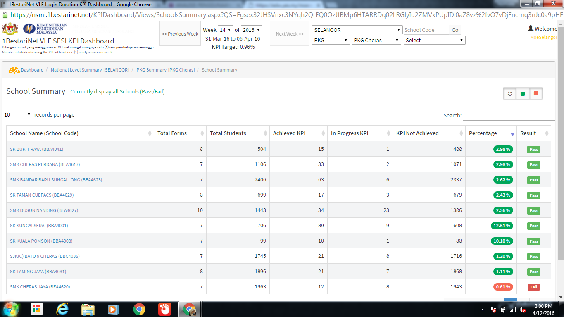Image resolution: width=564 pixels, height=317 pixels.
Task: Open SK SUNGAI SERAI (BBA4001) link
Action: pyautogui.click(x=39, y=226)
